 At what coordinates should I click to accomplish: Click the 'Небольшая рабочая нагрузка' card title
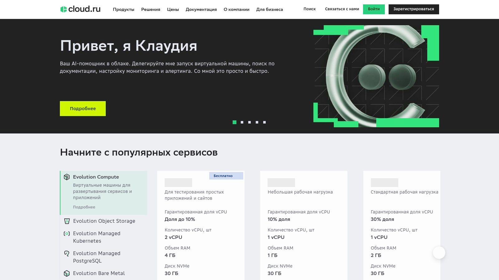(300, 192)
